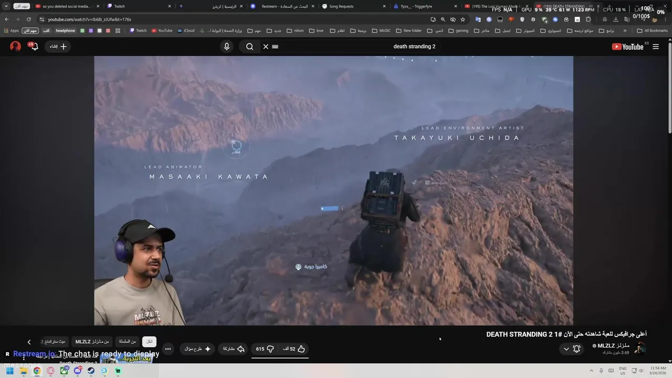Switch to the Twitch tab
Image resolution: width=672 pixels, height=378 pixels.
tap(139, 6)
